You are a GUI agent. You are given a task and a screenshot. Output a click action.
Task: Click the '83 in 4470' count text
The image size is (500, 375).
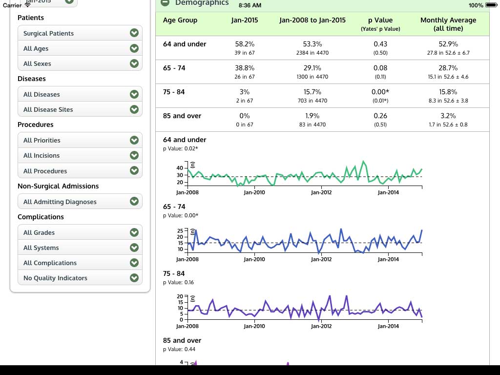312,125
